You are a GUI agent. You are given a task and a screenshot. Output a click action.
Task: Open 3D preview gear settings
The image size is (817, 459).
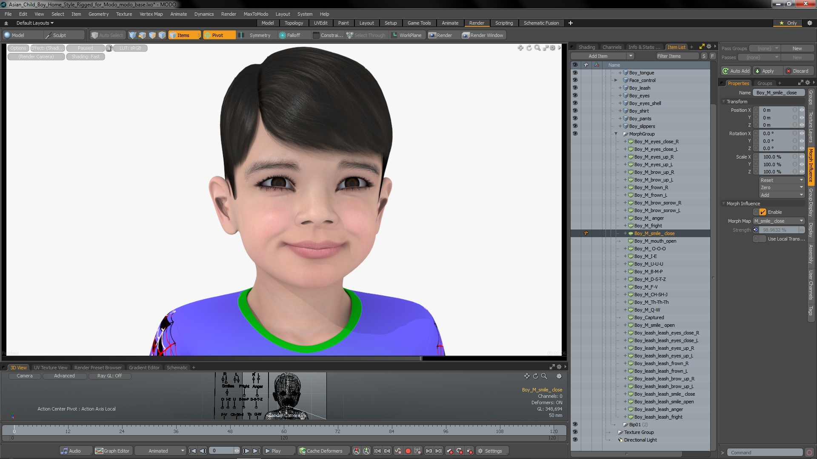(559, 376)
